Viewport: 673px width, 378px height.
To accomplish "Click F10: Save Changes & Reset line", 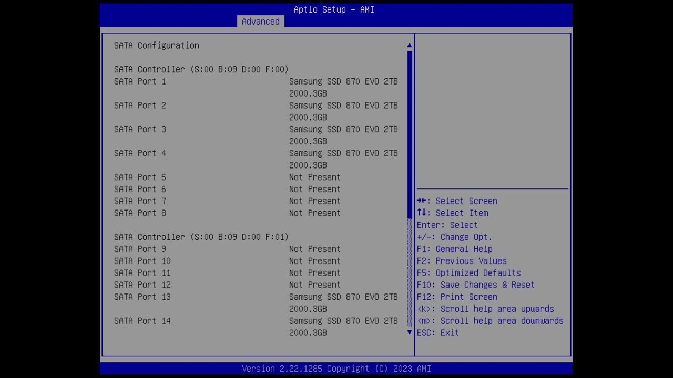I will pyautogui.click(x=476, y=285).
